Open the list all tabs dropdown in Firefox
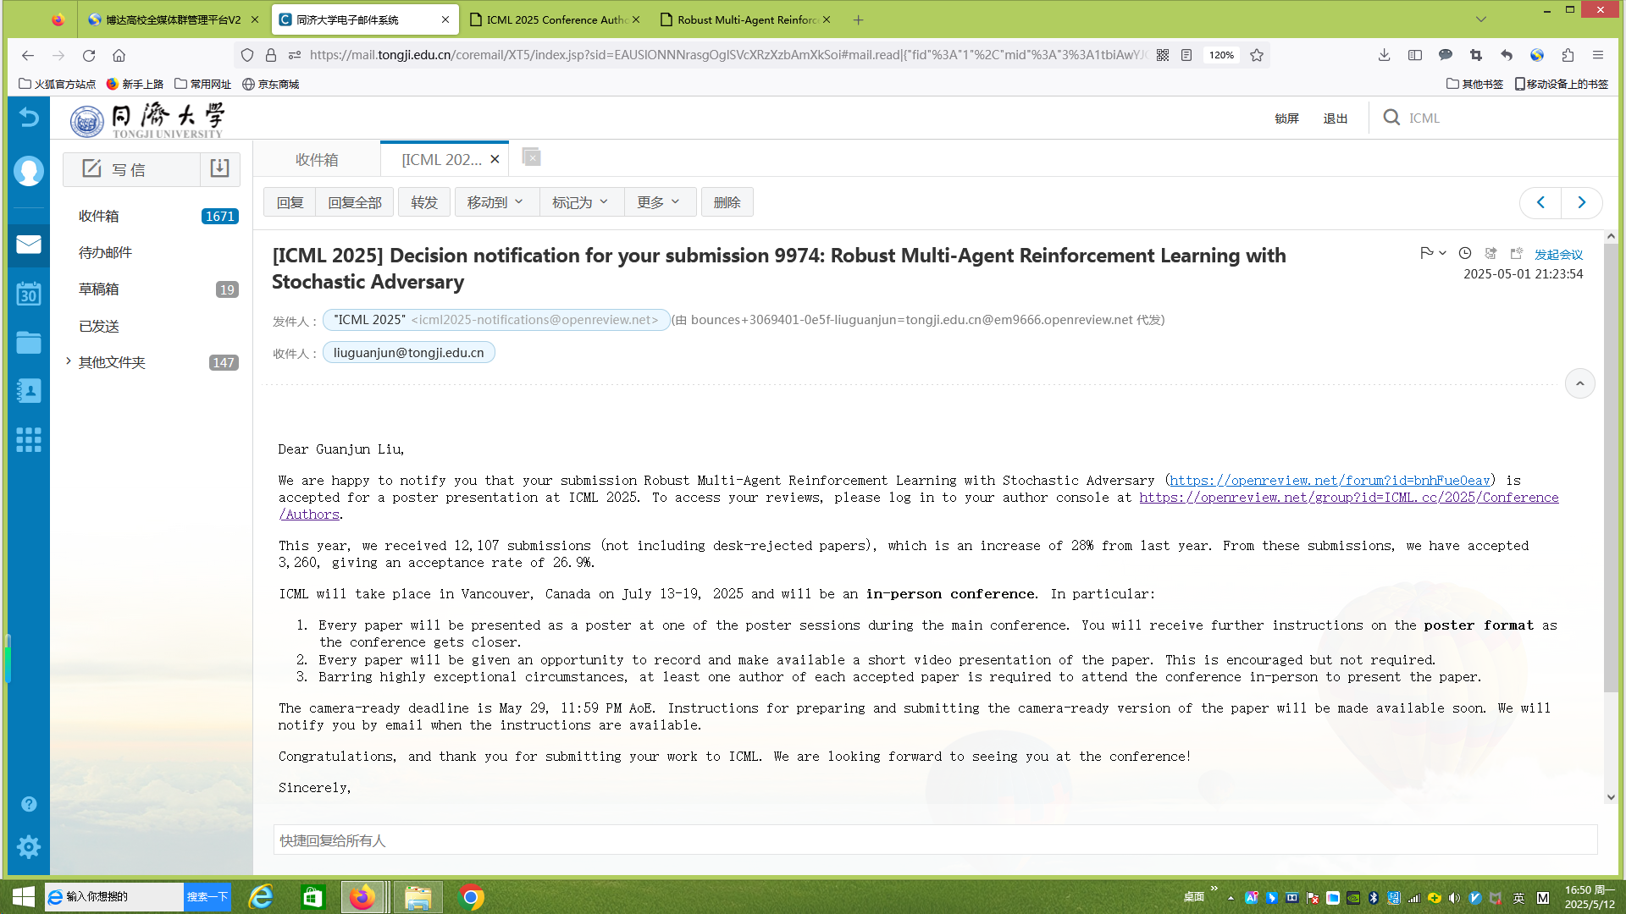 (1480, 19)
